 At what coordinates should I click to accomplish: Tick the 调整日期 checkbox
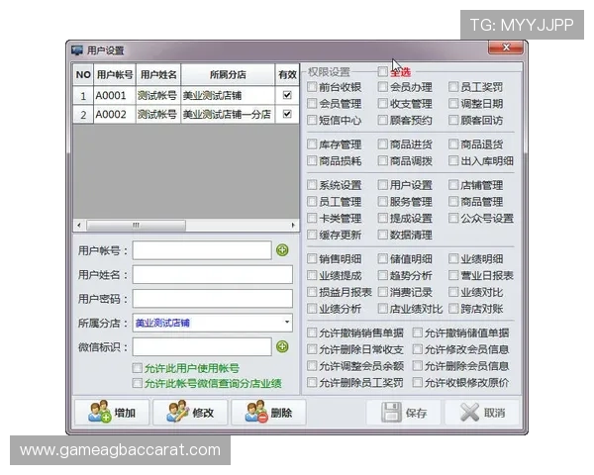click(x=453, y=103)
